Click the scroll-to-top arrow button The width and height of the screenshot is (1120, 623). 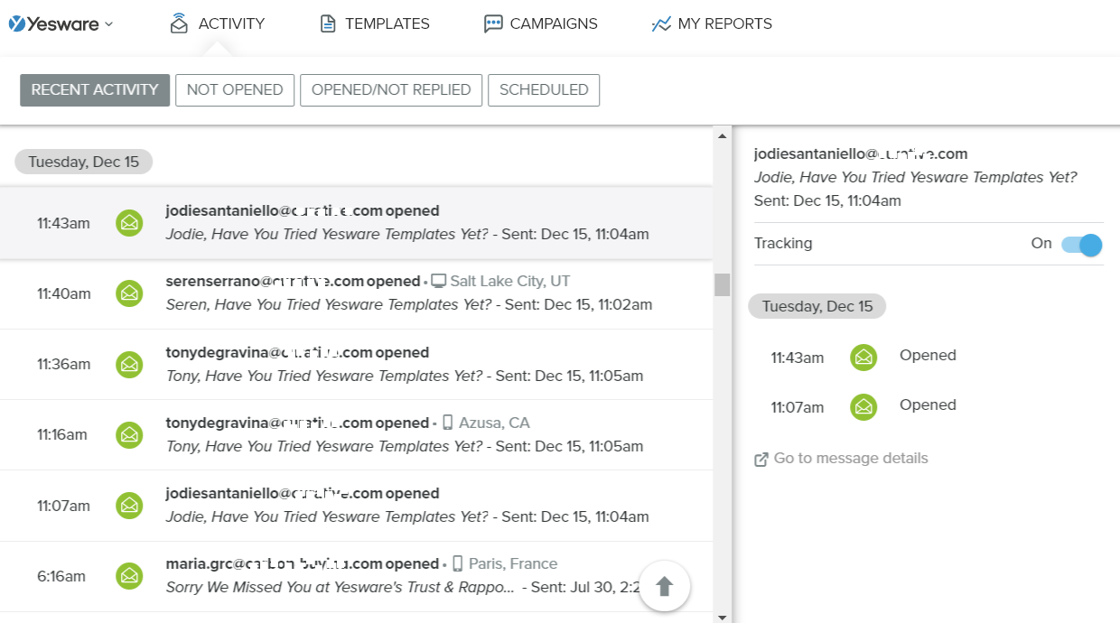pos(664,585)
